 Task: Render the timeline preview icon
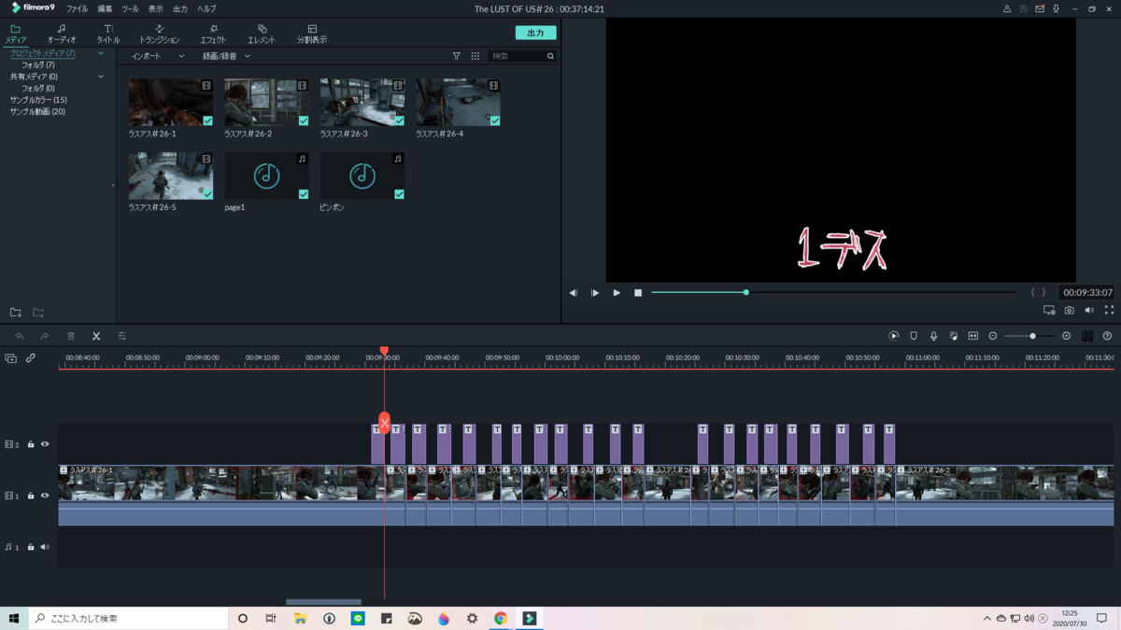pos(894,336)
